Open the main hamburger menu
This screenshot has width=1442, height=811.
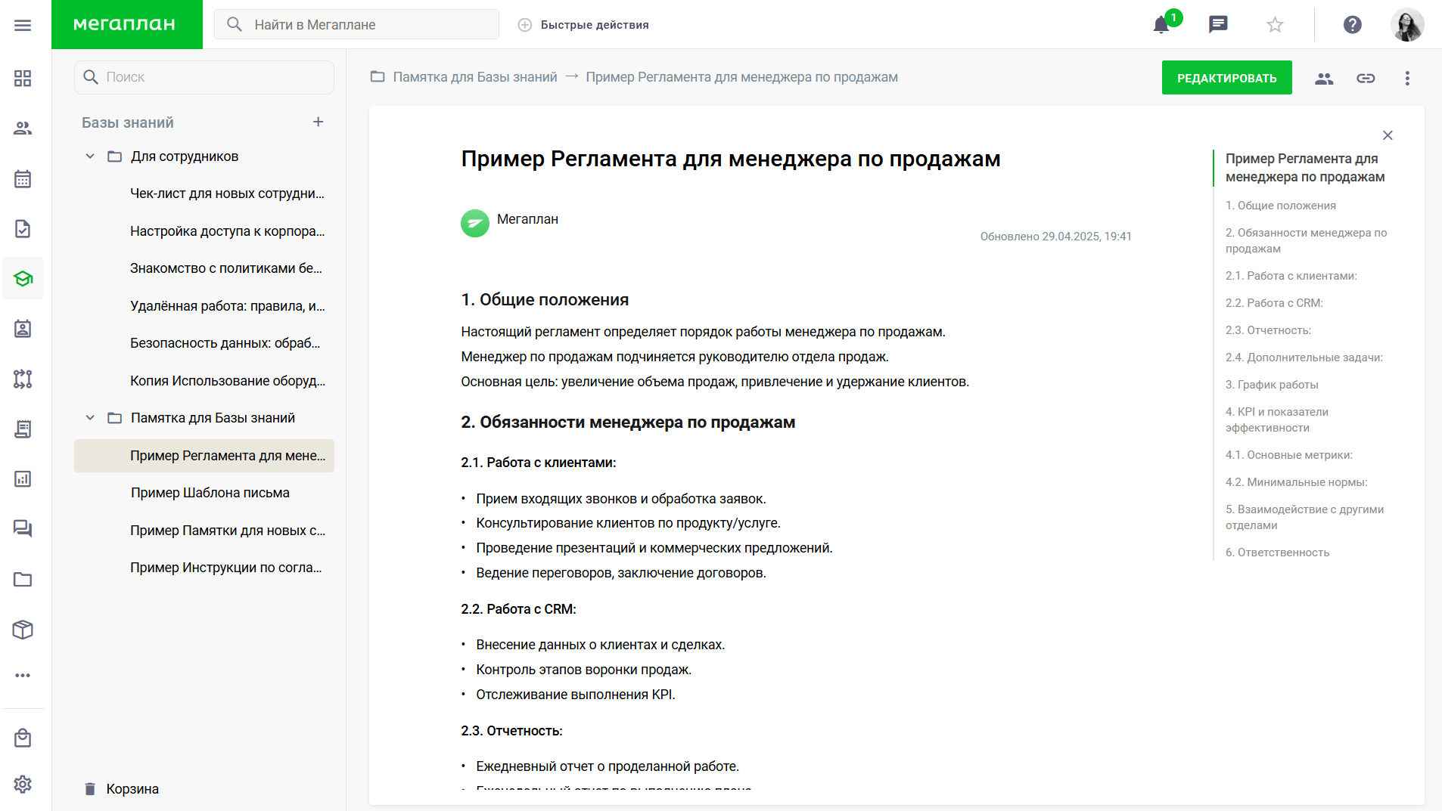22,24
